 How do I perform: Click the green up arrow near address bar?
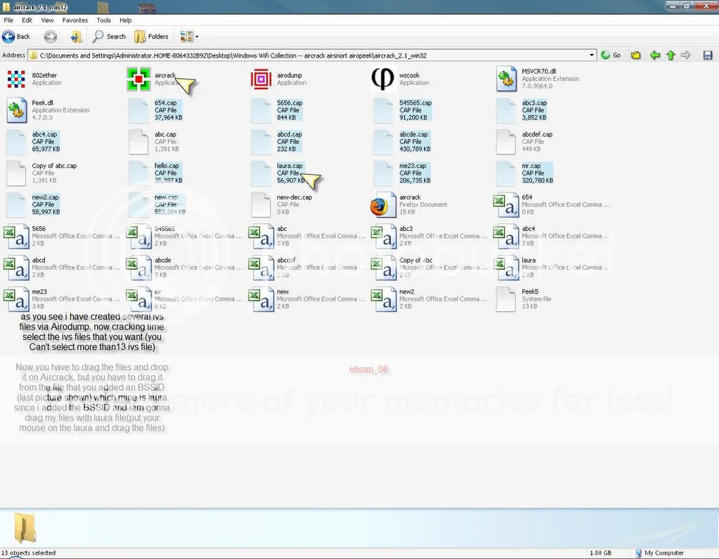pos(671,55)
